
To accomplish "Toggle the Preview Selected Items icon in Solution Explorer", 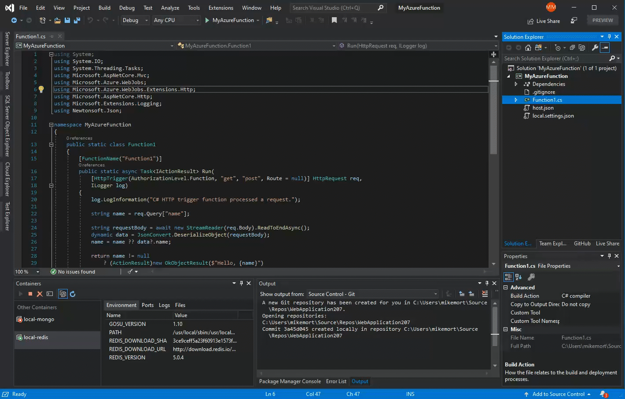I will [x=605, y=47].
